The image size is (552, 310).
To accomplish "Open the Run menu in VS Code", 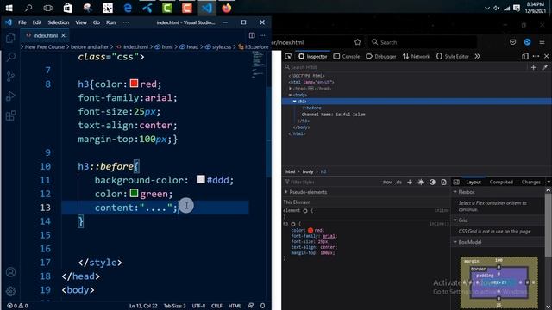I will [111, 22].
